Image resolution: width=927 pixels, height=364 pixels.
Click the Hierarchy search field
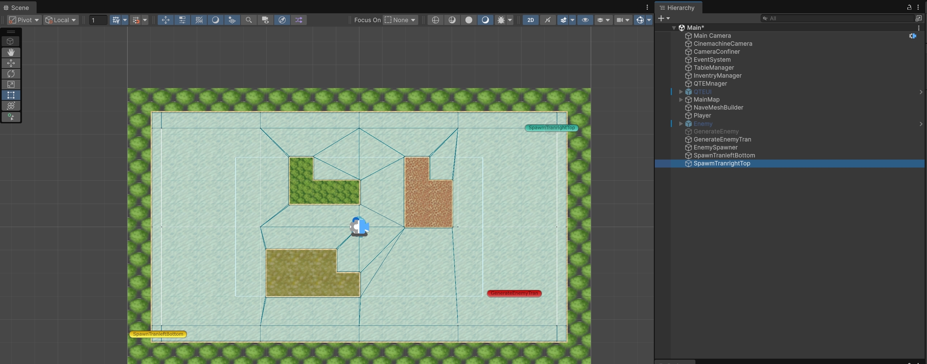coord(838,18)
